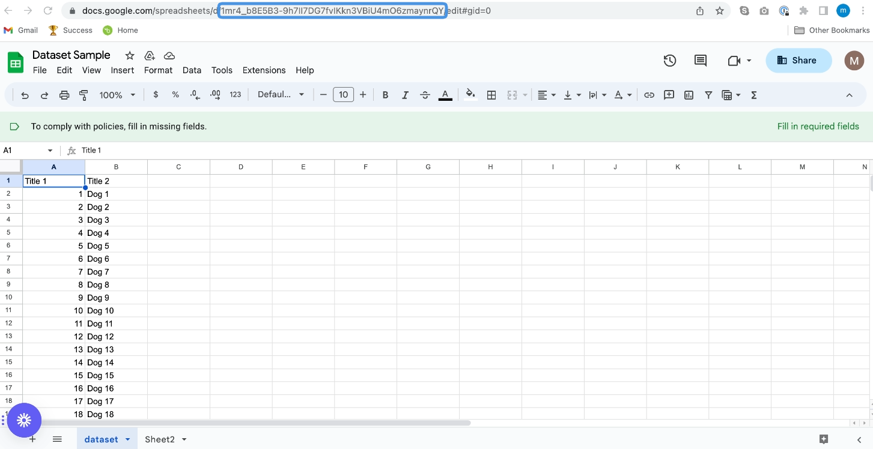Click the Share button
The width and height of the screenshot is (873, 449).
pyautogui.click(x=798, y=60)
